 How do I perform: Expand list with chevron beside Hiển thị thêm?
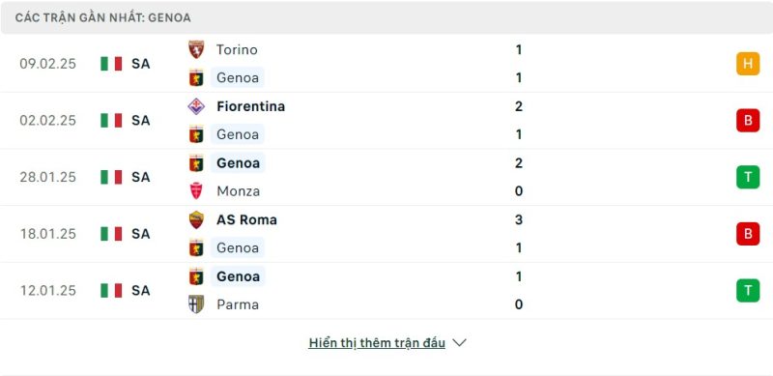[459, 342]
